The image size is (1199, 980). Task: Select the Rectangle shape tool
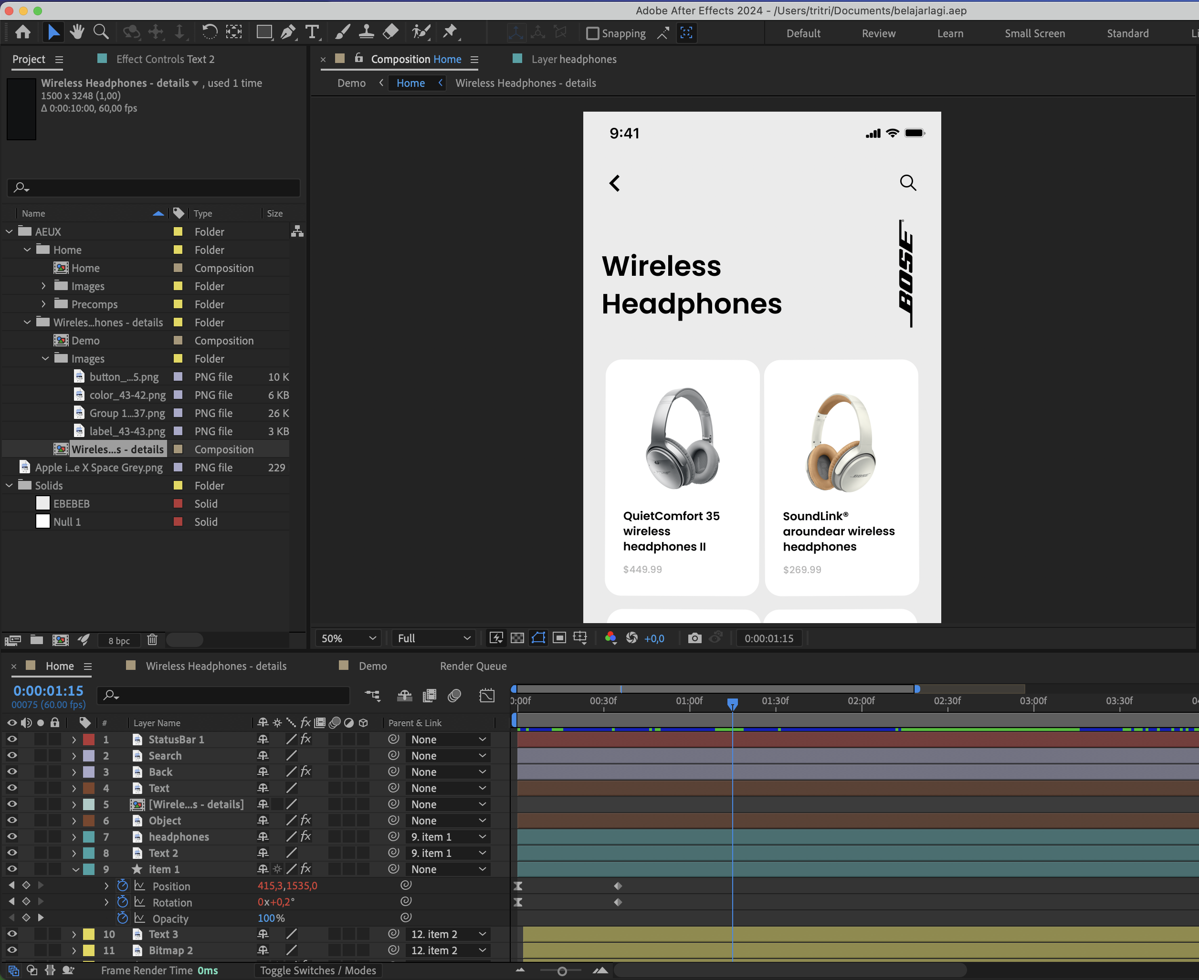click(x=264, y=32)
